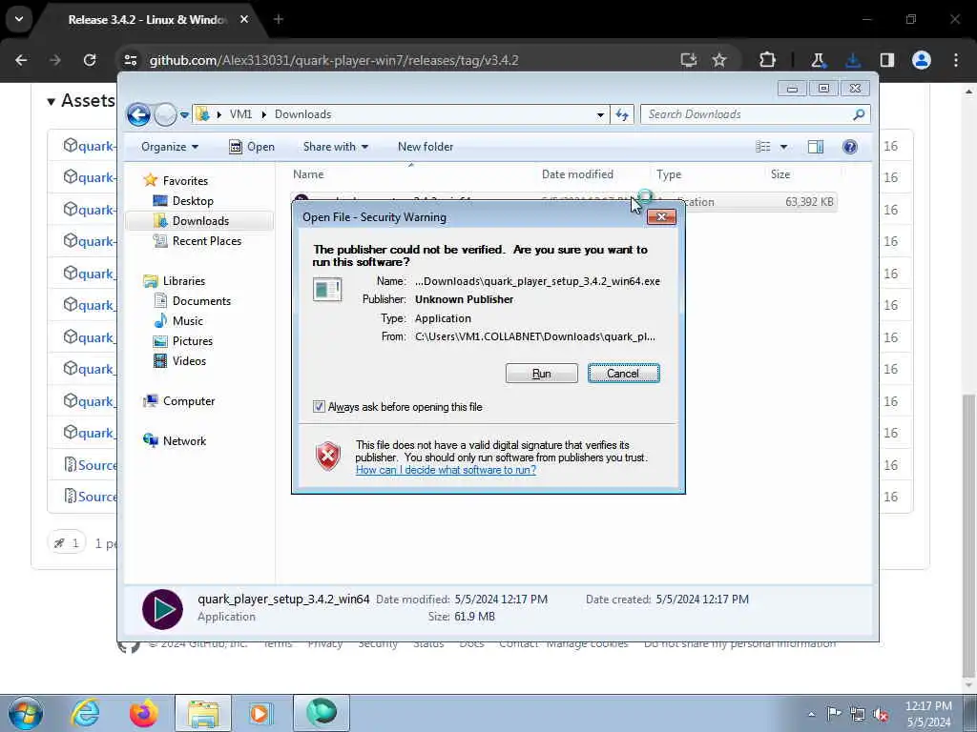
Task: Click VM1 in the address breadcrumb
Action: pyautogui.click(x=240, y=114)
